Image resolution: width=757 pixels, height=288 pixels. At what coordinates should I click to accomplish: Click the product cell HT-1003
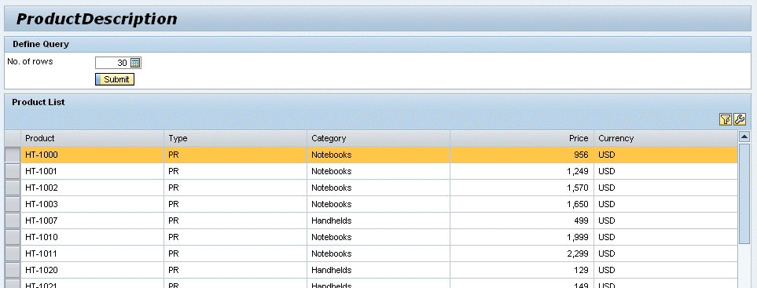[x=92, y=204]
